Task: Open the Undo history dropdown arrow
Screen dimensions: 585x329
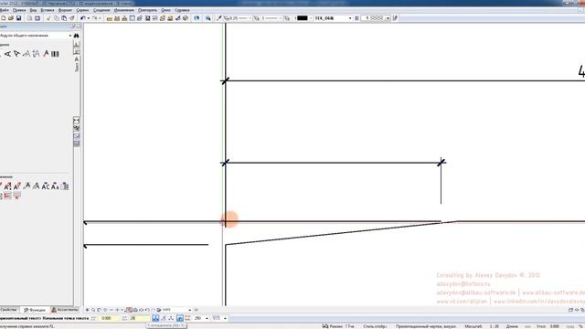Action: click(x=88, y=18)
